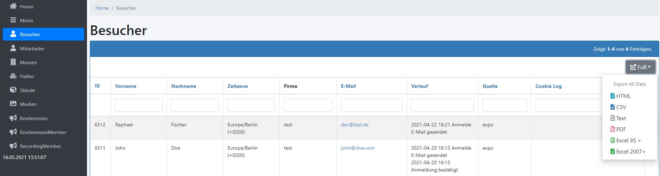The width and height of the screenshot is (660, 176).
Task: Click the Medien image icon
Action: (x=13, y=104)
